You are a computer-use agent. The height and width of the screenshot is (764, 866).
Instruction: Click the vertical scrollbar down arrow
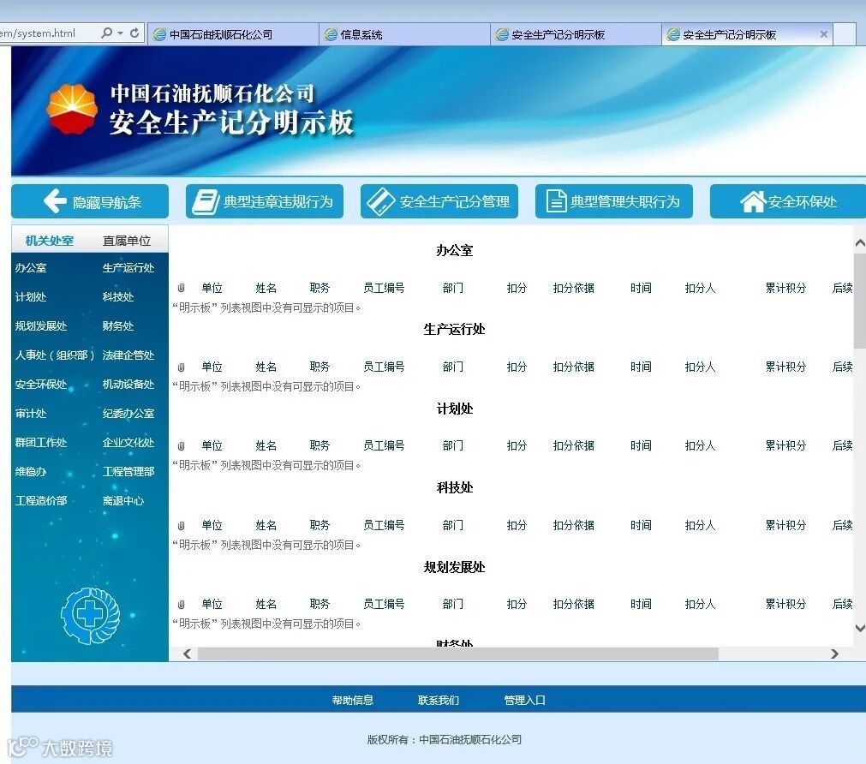[x=860, y=628]
